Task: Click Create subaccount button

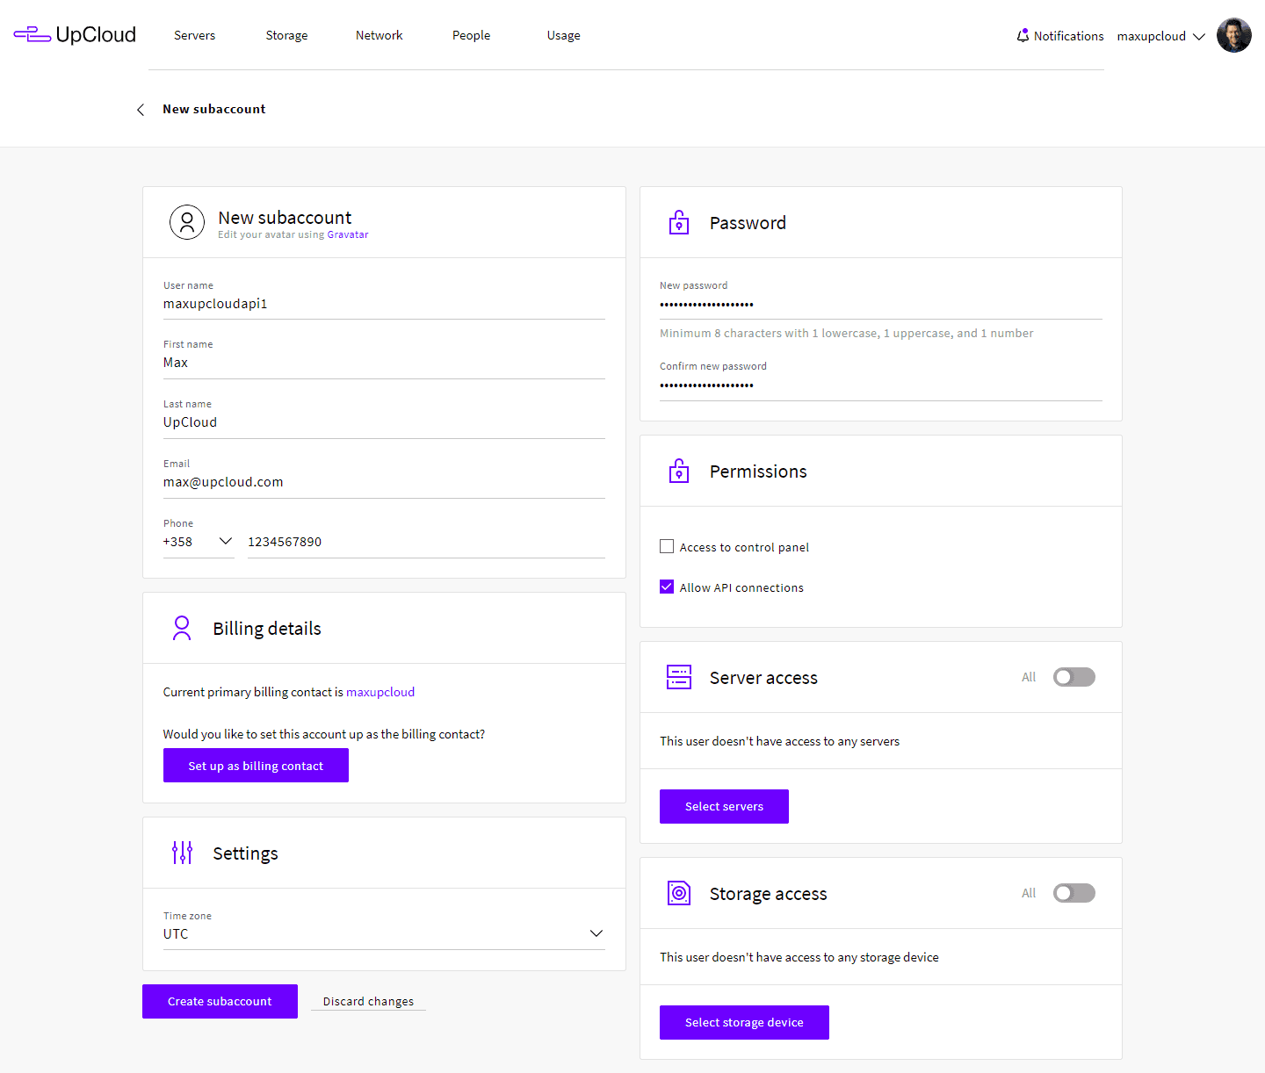Action: 220,1001
